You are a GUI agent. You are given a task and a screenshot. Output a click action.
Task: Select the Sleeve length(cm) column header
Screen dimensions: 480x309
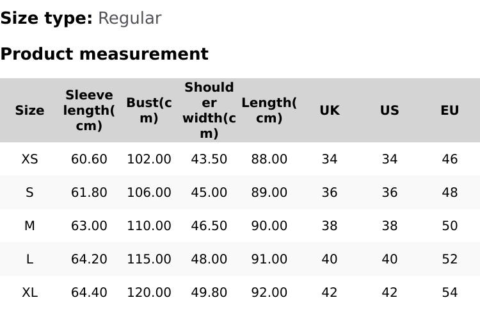(89, 110)
